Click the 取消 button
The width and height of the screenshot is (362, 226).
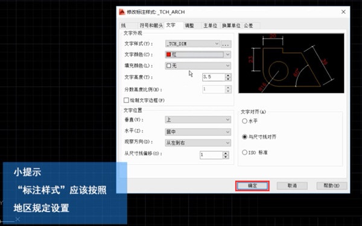tap(292, 186)
